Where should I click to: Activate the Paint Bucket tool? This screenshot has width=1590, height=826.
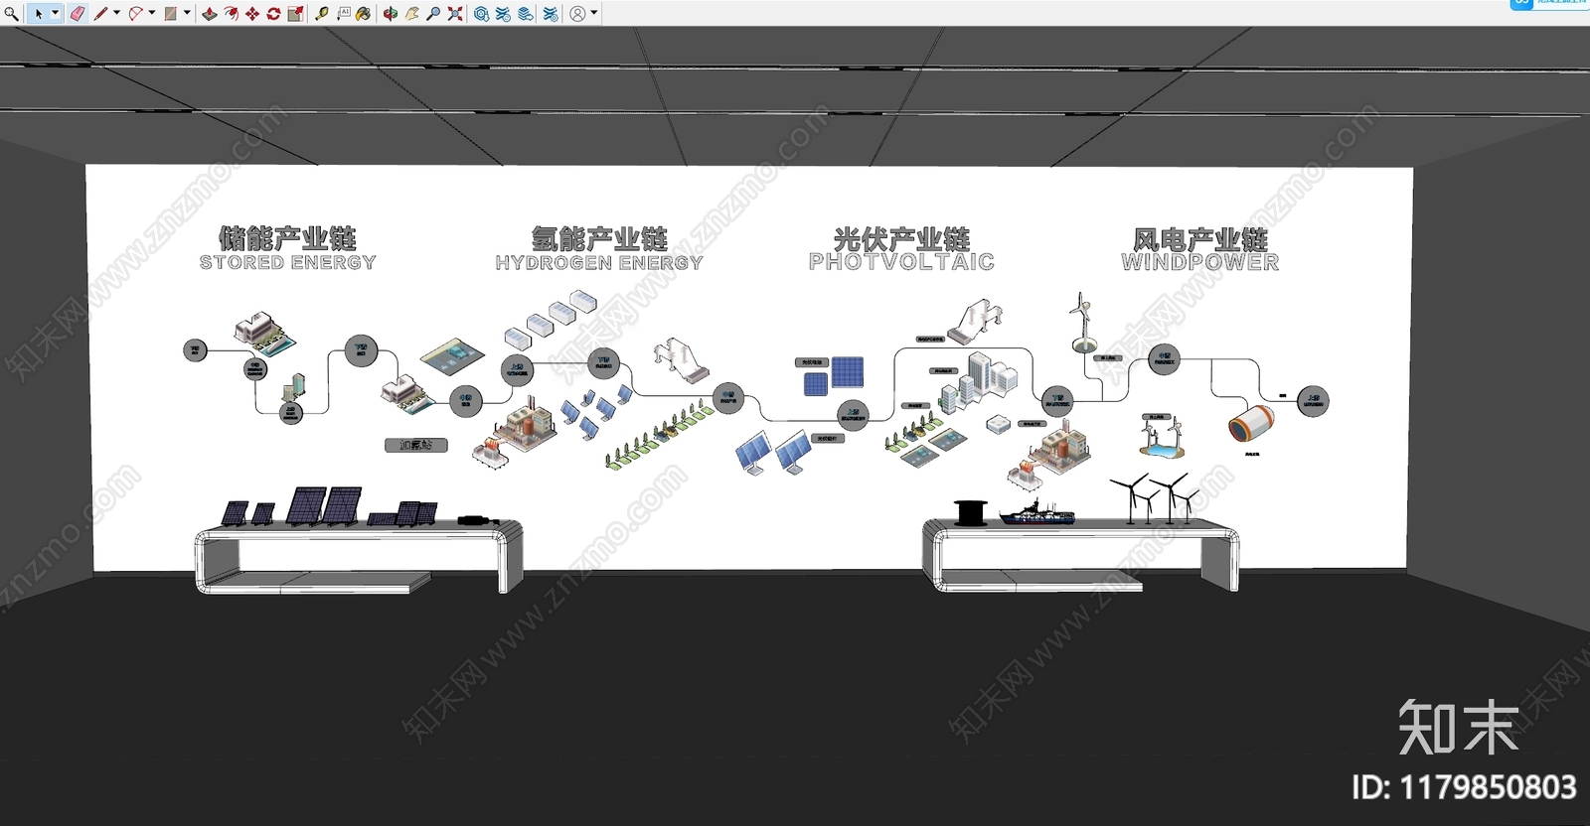point(364,14)
